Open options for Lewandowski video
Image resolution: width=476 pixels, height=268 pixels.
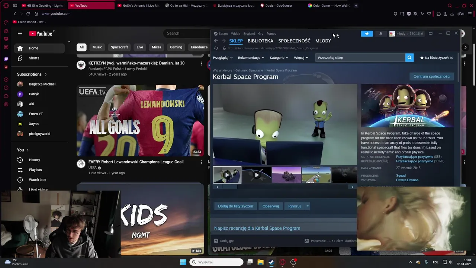(202, 163)
